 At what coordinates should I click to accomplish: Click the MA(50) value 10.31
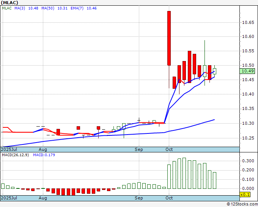point(62,8)
